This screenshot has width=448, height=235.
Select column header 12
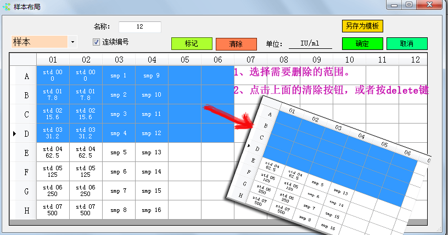pos(413,60)
